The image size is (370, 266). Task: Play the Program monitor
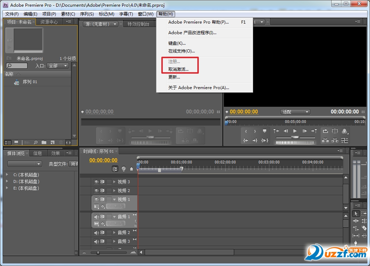coord(295,131)
